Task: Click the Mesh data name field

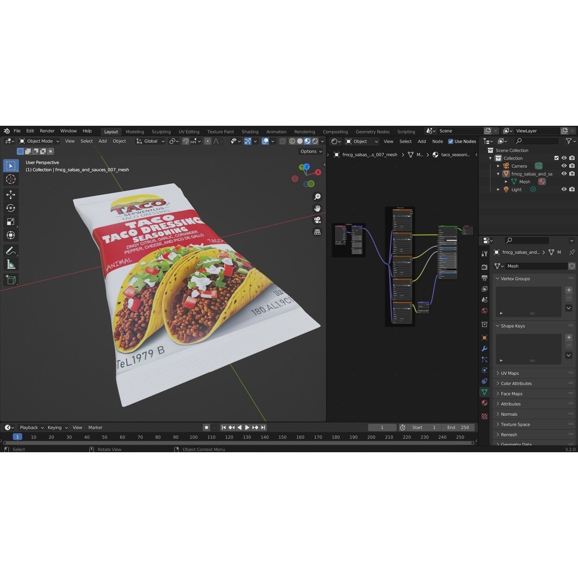Action: pyautogui.click(x=536, y=266)
